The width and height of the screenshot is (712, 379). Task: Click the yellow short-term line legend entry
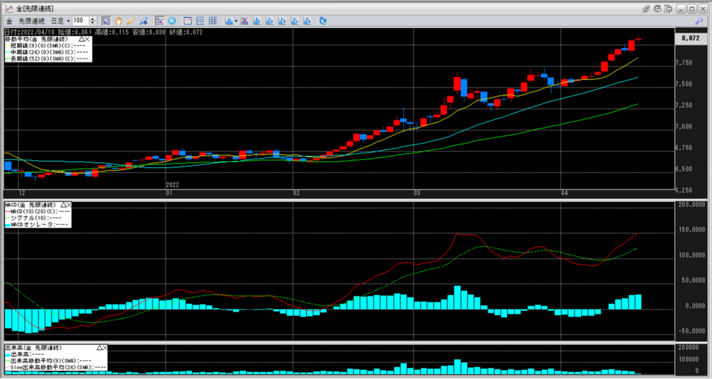point(49,46)
